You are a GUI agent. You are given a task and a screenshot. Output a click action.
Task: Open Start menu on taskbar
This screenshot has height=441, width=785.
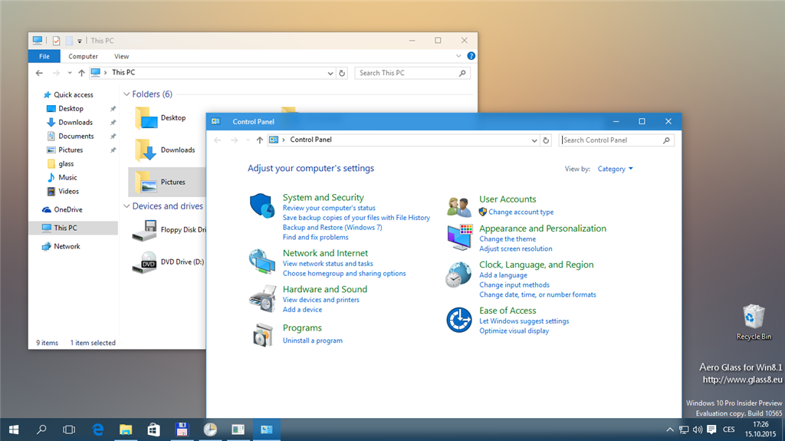pos(14,429)
